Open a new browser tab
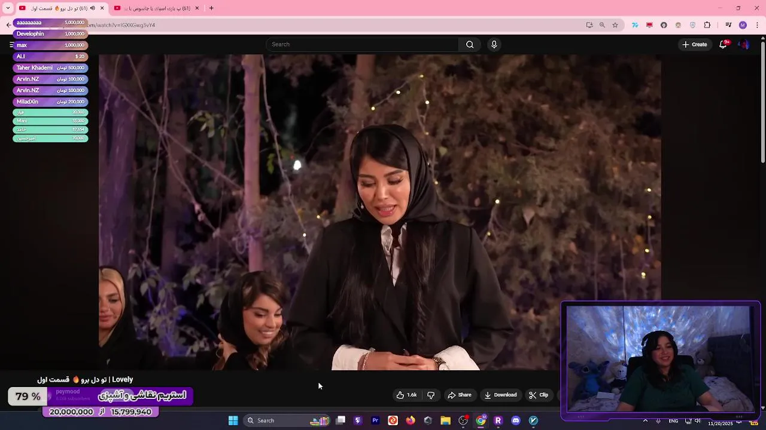766x430 pixels. (211, 8)
